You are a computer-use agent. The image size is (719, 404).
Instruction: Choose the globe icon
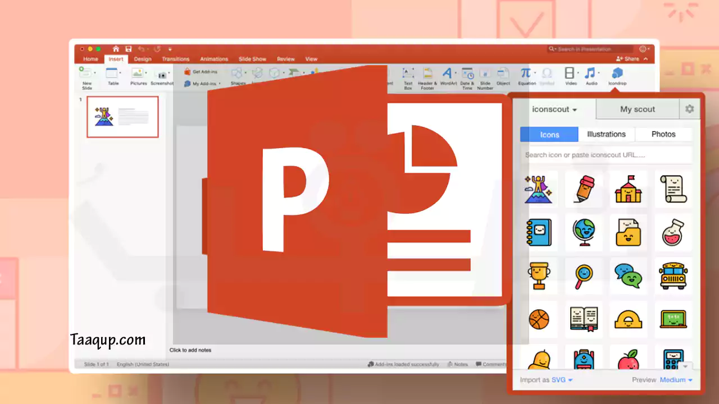click(584, 232)
